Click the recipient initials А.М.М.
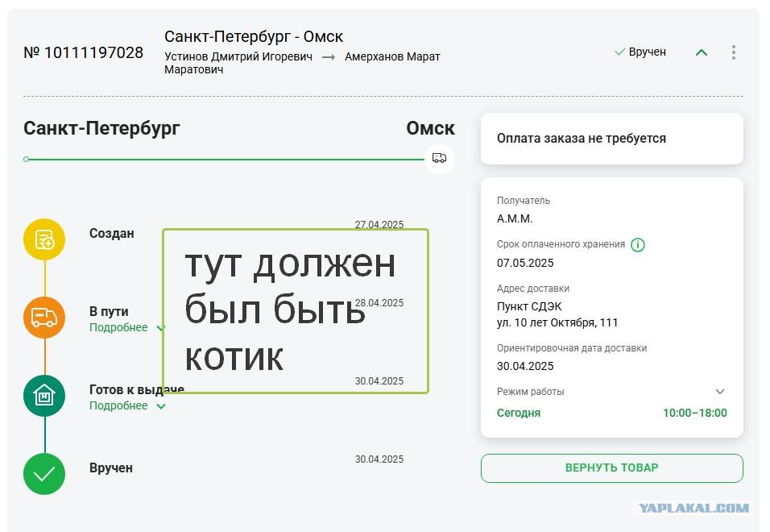The image size is (770, 532). tap(515, 218)
